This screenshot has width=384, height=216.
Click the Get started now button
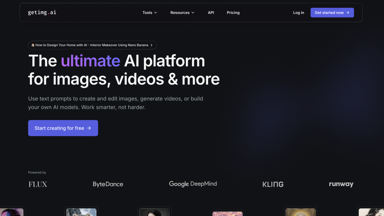click(332, 12)
